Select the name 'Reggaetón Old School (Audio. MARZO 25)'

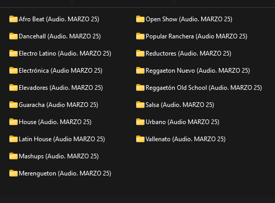[204, 88]
